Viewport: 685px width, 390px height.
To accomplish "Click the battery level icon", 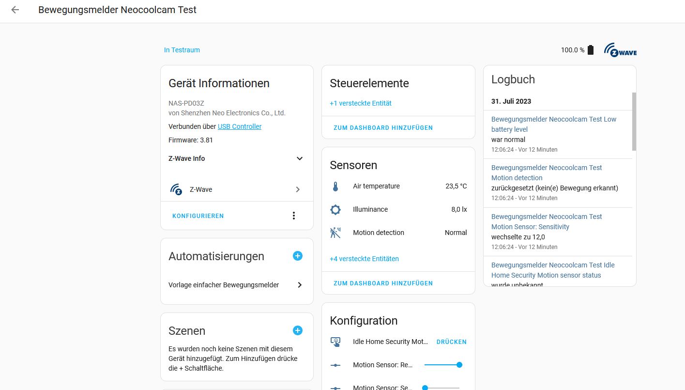I will tap(590, 50).
